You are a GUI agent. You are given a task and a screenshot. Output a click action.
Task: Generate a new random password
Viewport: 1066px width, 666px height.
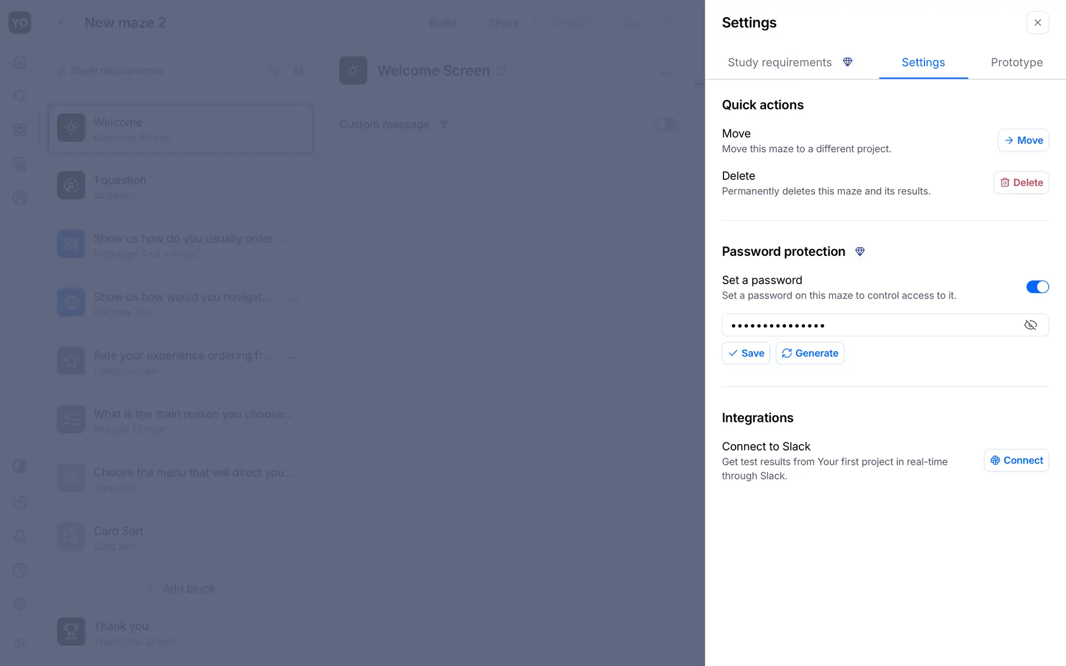[809, 354]
